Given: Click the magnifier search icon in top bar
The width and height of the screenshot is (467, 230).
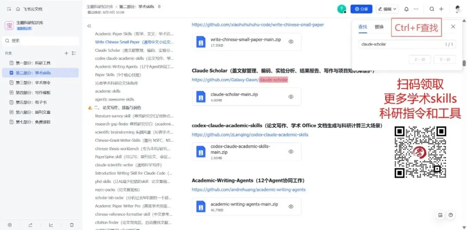Looking at the screenshot, I should 432,9.
